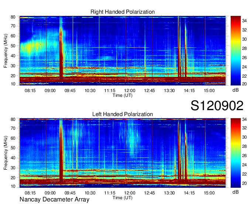Click the right-handed spectrogram's dB color bar
Screen dimensions: 251x204
(235, 51)
